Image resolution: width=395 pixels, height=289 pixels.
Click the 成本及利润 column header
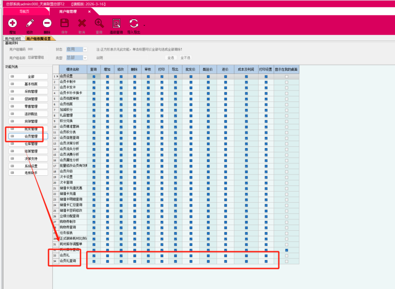coord(246,69)
